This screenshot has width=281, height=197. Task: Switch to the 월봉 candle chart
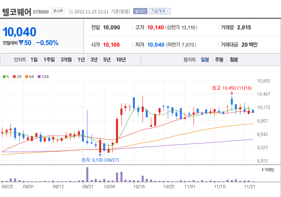tap(234, 60)
